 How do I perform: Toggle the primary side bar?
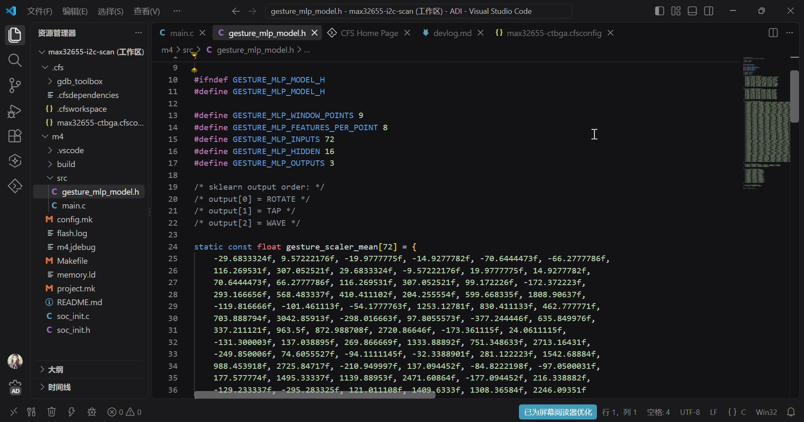point(659,11)
